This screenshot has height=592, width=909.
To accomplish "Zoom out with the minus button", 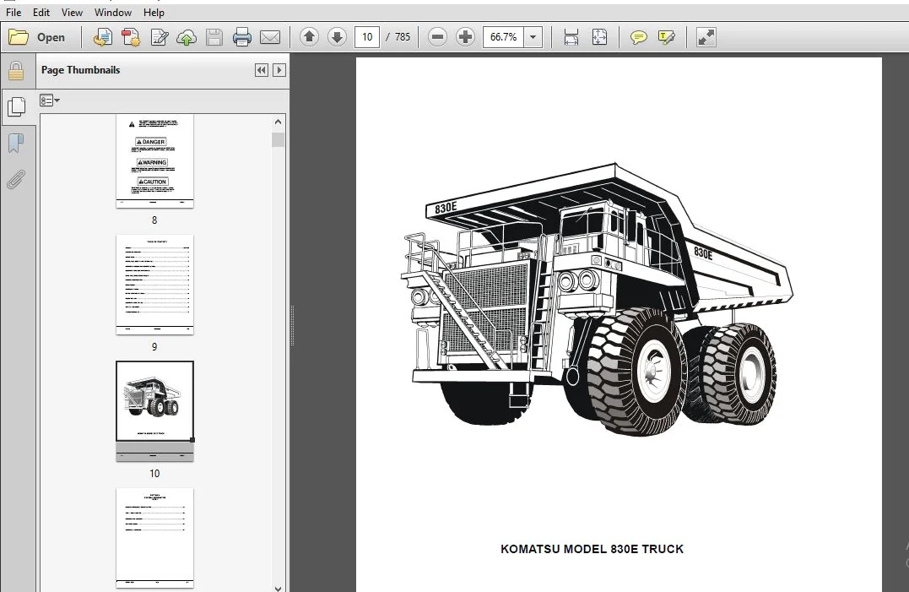I will pos(438,37).
